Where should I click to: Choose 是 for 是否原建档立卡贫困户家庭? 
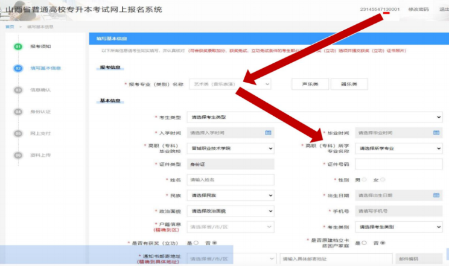coord(364,243)
